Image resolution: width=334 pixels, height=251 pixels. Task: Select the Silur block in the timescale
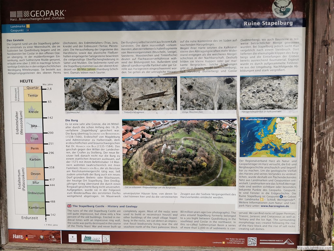click(36, 182)
